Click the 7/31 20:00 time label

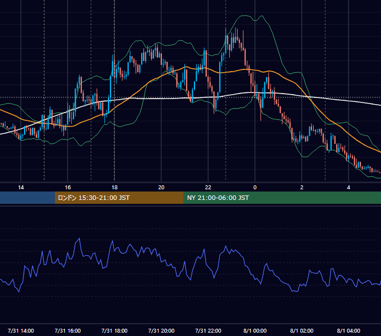(161, 330)
